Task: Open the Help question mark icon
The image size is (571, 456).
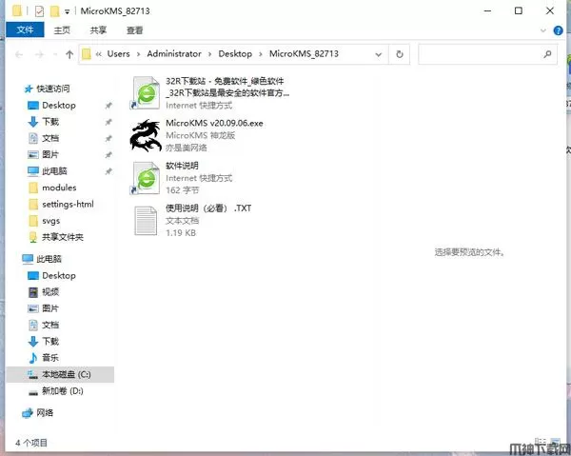Action: click(558, 30)
